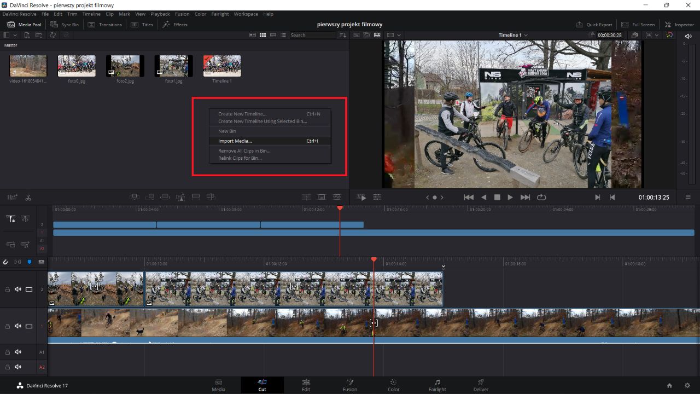Open Project Settings gear icon
700x394 pixels.
click(687, 385)
